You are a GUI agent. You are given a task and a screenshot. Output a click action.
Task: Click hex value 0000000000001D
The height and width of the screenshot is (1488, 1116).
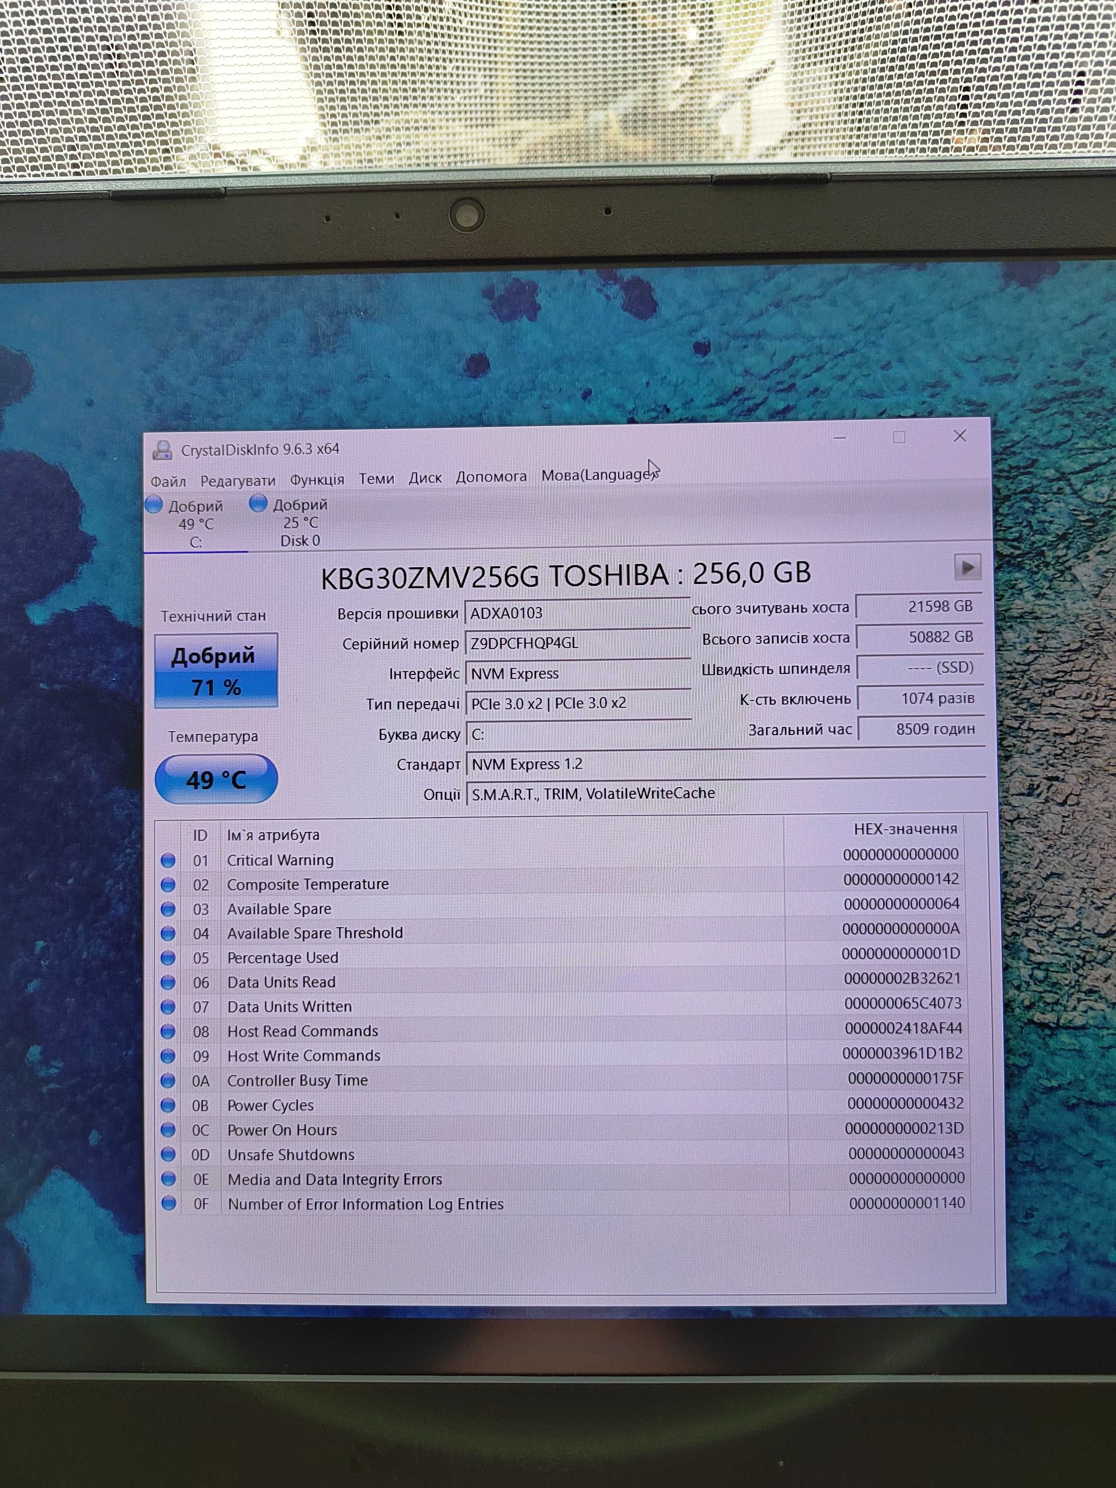point(901,953)
